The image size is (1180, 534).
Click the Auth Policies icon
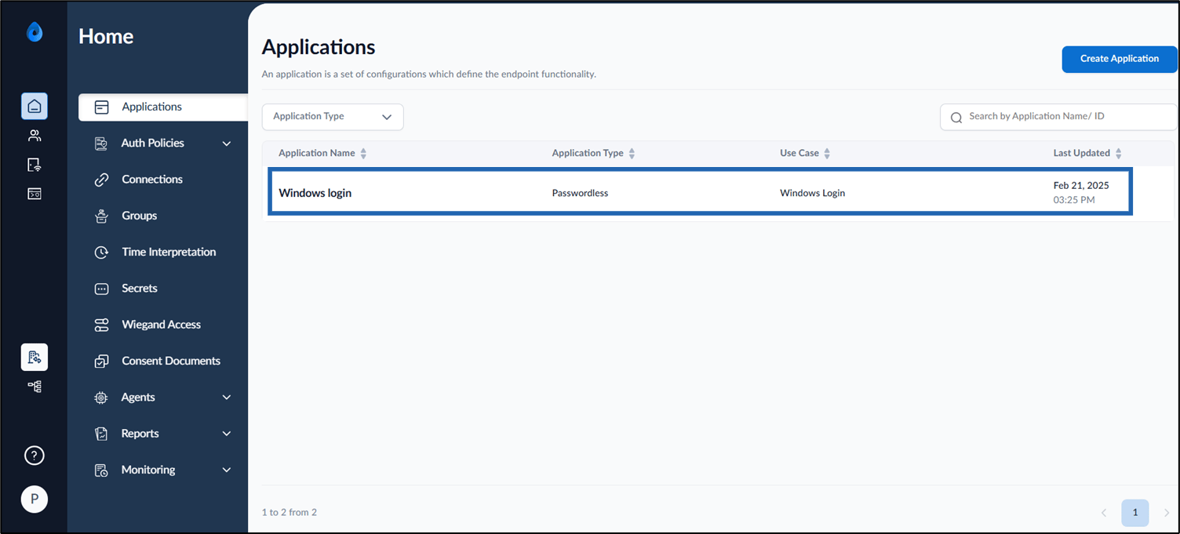tap(101, 143)
